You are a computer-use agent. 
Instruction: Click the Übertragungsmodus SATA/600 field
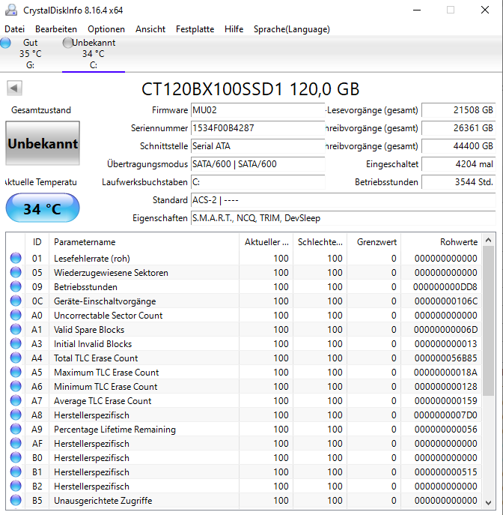click(258, 164)
